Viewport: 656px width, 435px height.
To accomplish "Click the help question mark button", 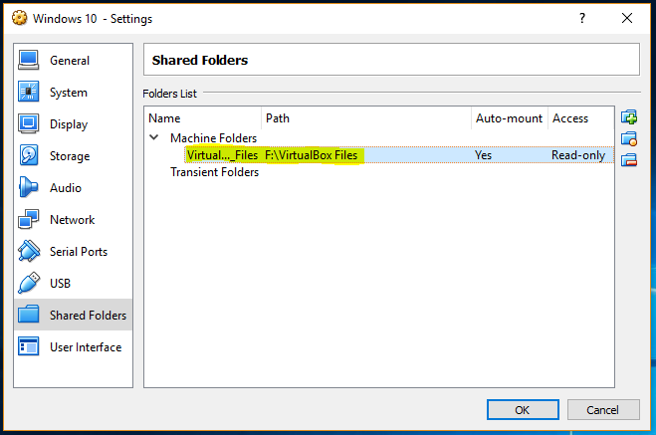I will click(x=581, y=18).
